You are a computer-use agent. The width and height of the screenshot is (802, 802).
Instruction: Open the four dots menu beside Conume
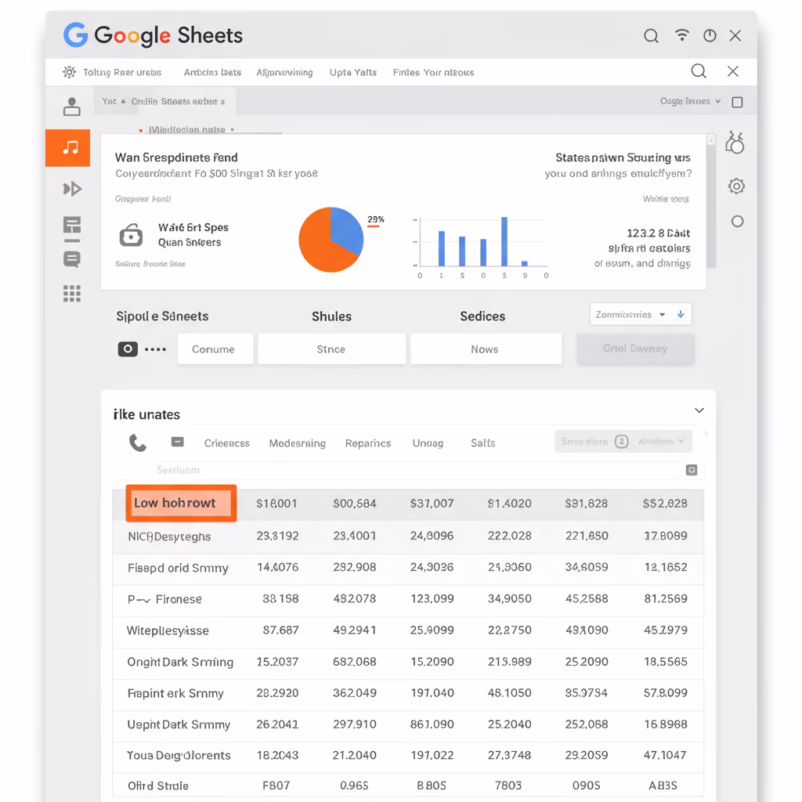(156, 349)
